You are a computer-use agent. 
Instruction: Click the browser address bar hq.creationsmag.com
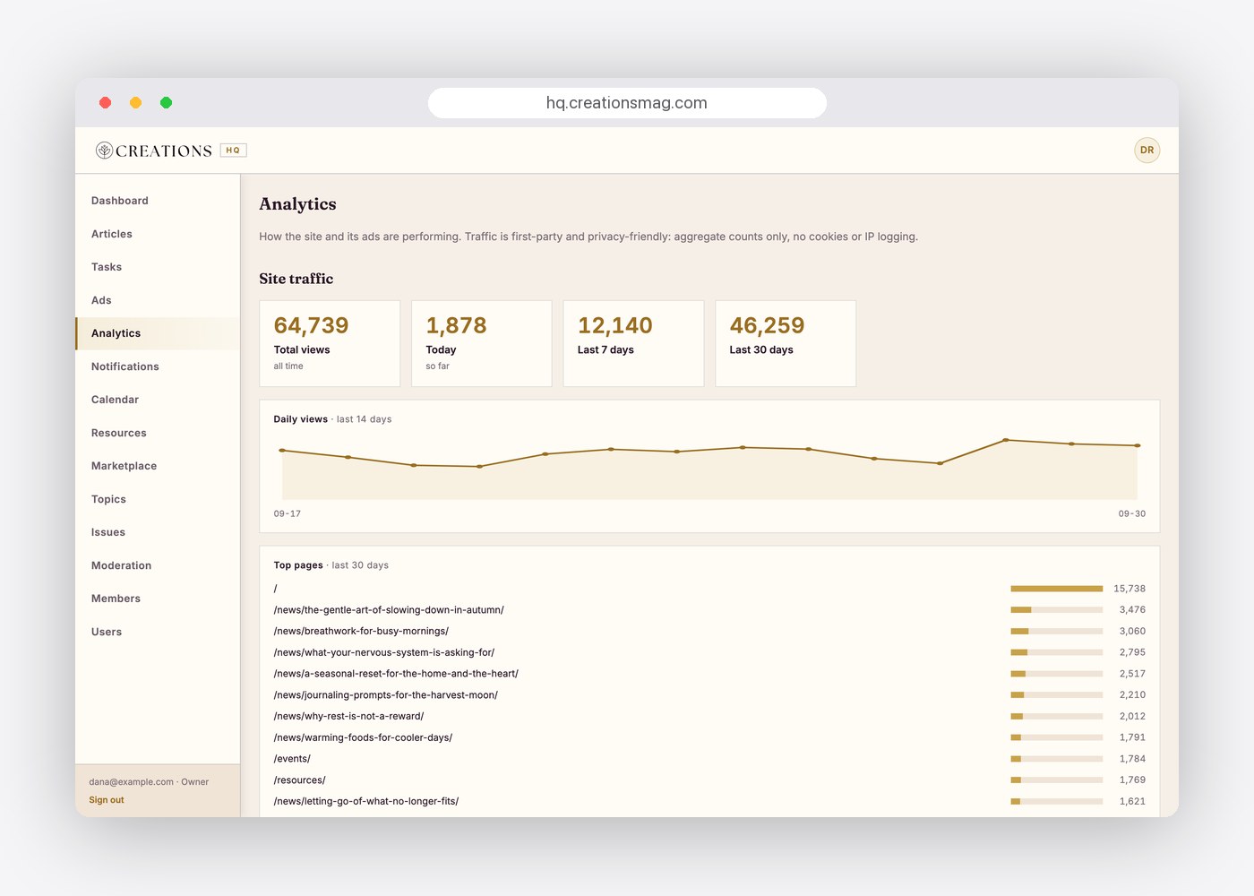coord(627,103)
